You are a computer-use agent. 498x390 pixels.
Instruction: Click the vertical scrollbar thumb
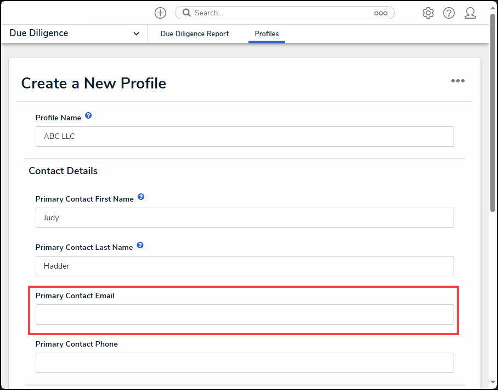(493, 113)
